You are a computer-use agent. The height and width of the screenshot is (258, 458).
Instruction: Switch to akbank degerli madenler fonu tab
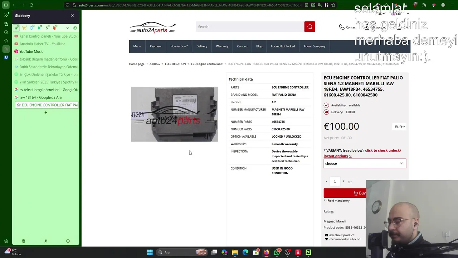(x=46, y=59)
